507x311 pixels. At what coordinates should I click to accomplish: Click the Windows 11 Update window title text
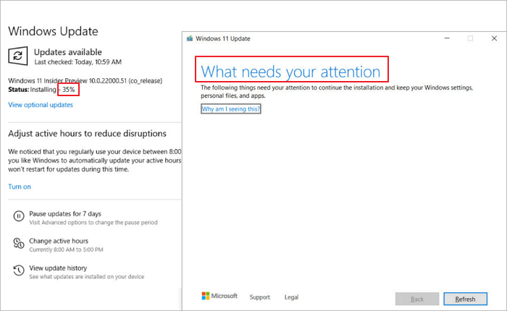coord(223,38)
